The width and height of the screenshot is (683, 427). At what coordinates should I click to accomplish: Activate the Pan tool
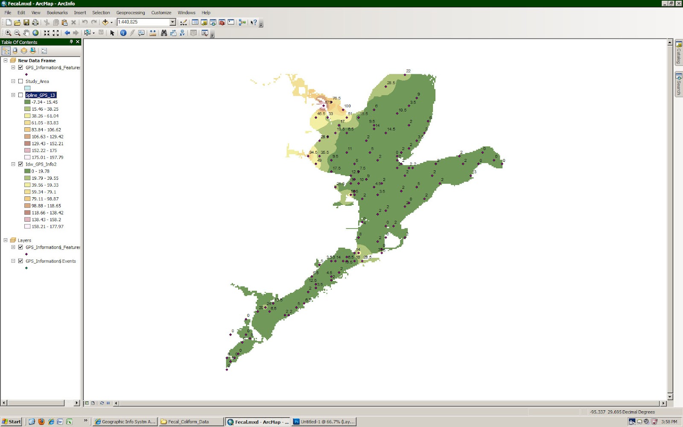click(26, 33)
